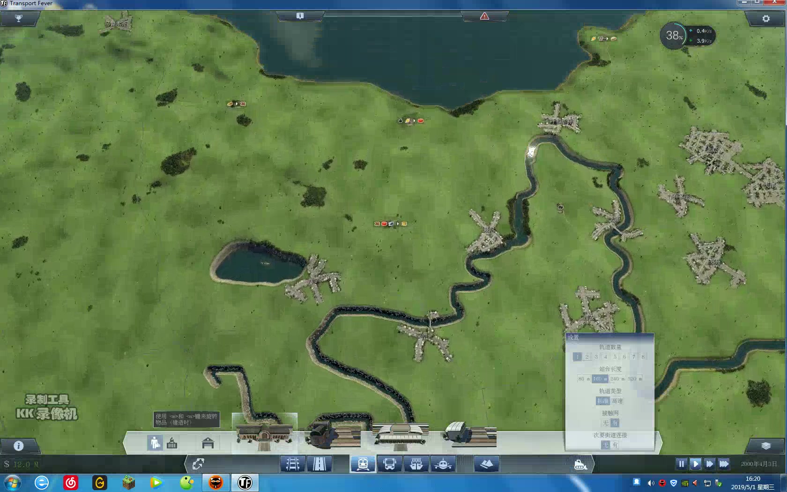787x492 pixels.
Task: Open the volume speaker tray icon
Action: tap(651, 483)
